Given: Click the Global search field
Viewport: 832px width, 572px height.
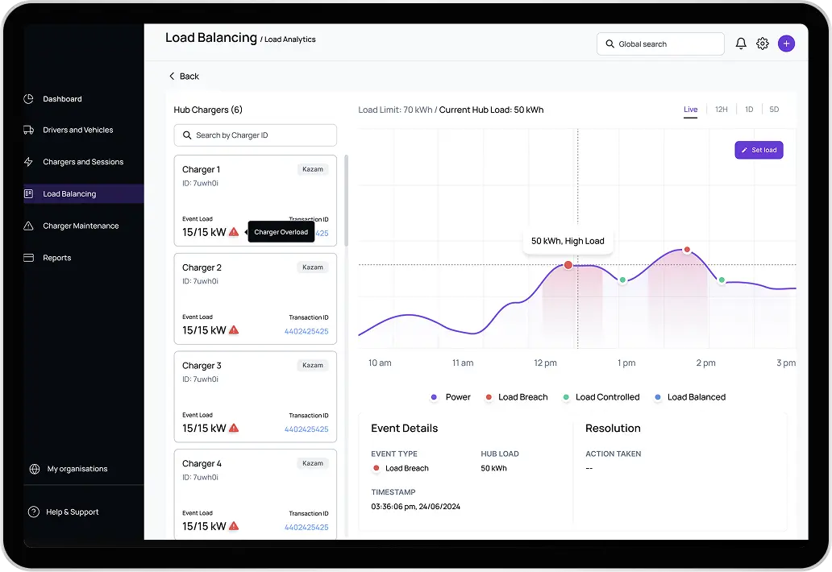Looking at the screenshot, I should pyautogui.click(x=661, y=44).
